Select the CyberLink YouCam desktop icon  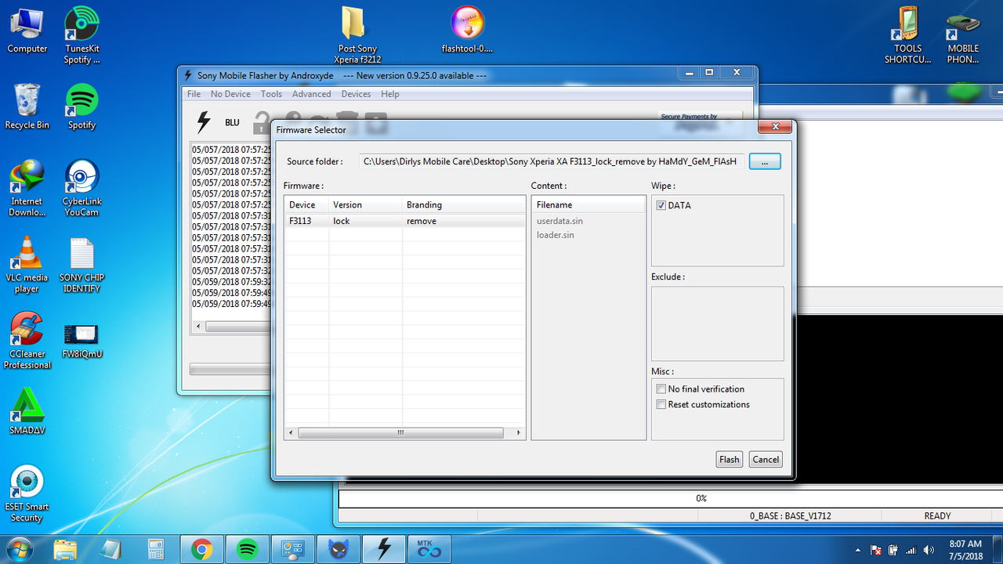(x=81, y=188)
